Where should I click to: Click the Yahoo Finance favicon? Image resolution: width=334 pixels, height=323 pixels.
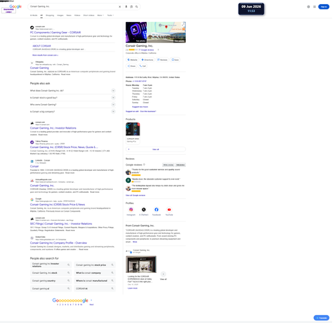(32, 142)
